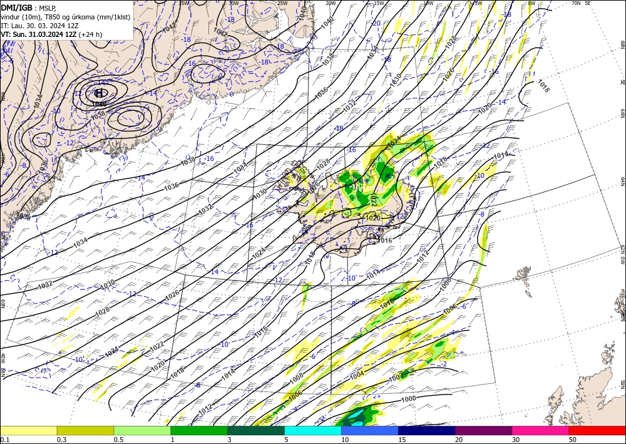Screen dimensions: 626x444
Task: Click the yellow 0.1 precipitation legend swatch
Action: tap(28, 430)
